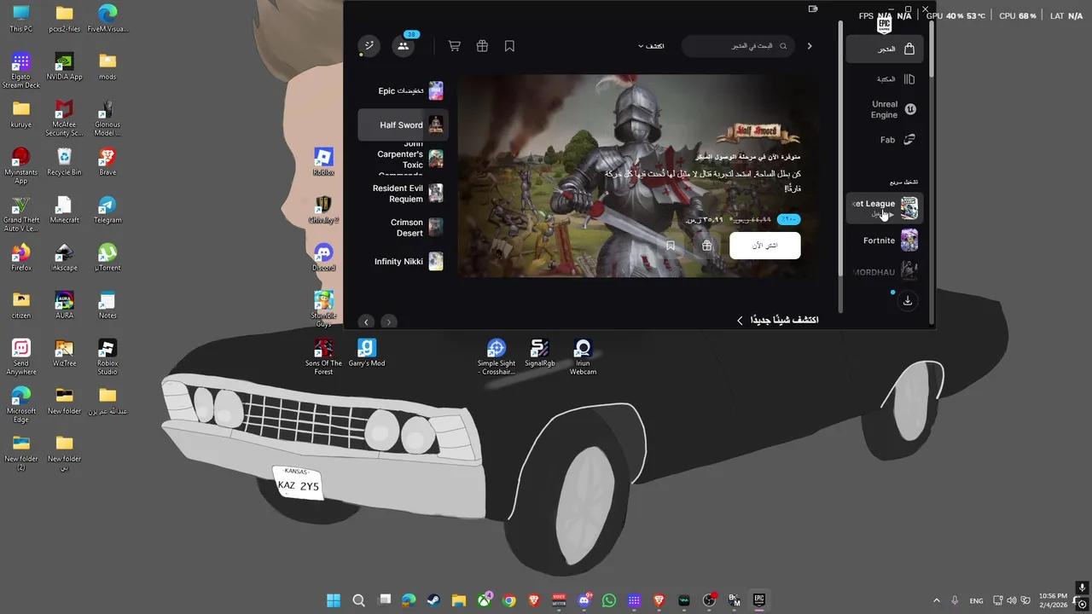Select the This PC desktop icon
The image size is (1092, 614).
[21, 19]
